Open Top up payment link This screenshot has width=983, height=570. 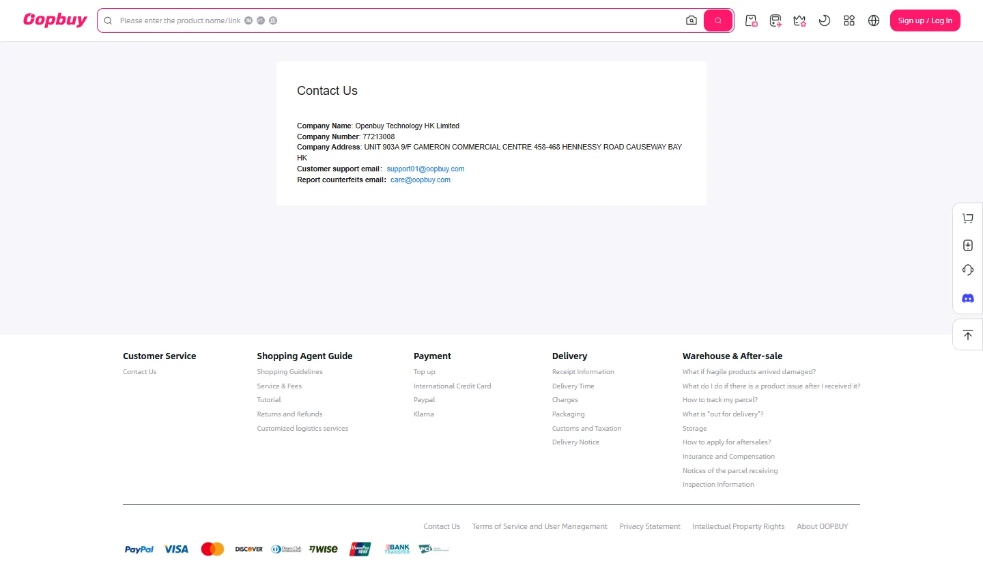click(x=424, y=372)
